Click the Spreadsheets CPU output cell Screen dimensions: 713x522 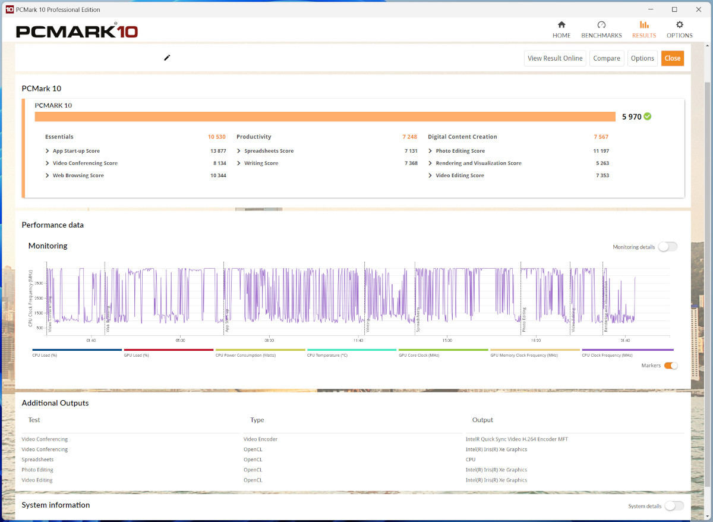(x=471, y=460)
